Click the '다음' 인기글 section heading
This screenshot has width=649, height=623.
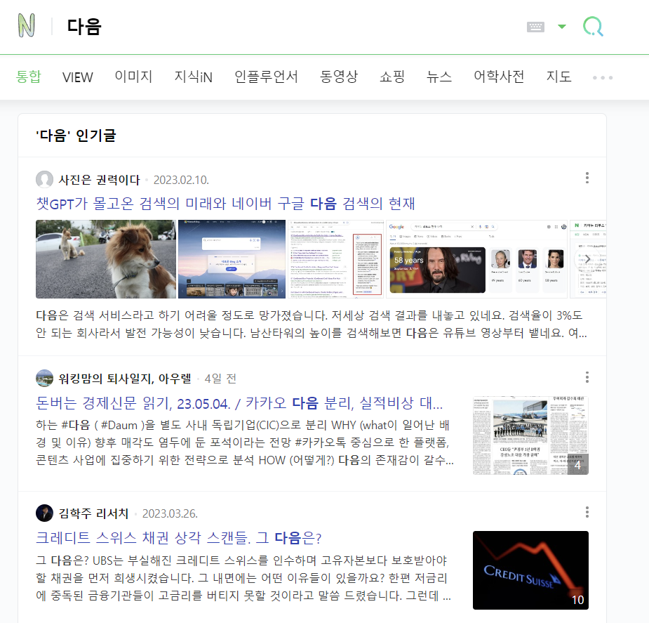tap(76, 136)
